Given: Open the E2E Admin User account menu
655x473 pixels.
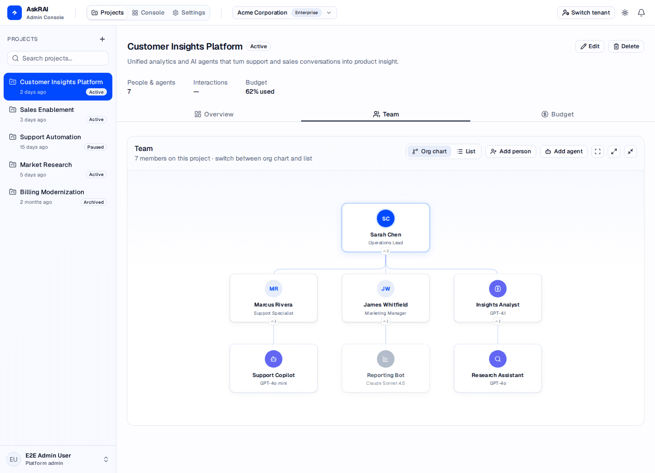Looking at the screenshot, I should coord(58,459).
